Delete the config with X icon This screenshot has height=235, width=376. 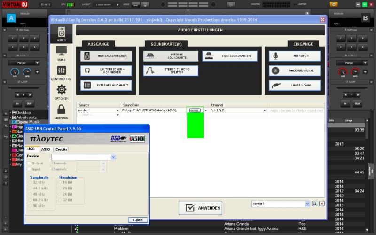click(x=322, y=204)
